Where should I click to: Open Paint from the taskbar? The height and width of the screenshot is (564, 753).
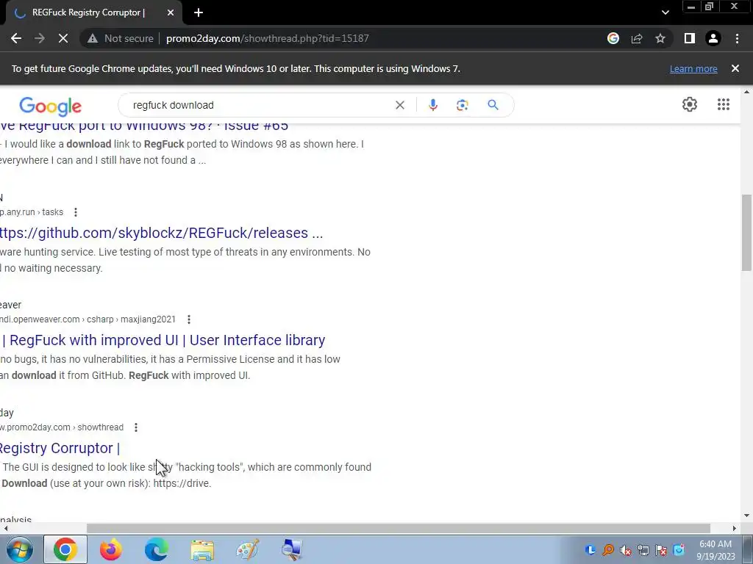coord(248,549)
